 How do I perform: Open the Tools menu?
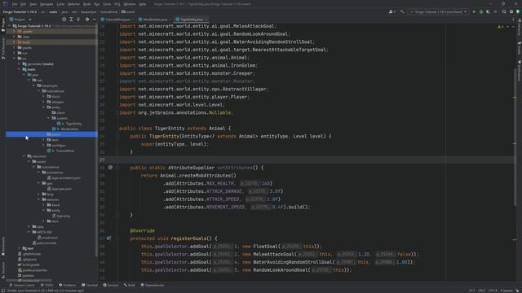pos(107,4)
